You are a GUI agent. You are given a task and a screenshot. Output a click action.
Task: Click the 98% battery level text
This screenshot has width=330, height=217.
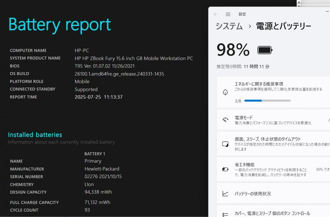(233, 50)
